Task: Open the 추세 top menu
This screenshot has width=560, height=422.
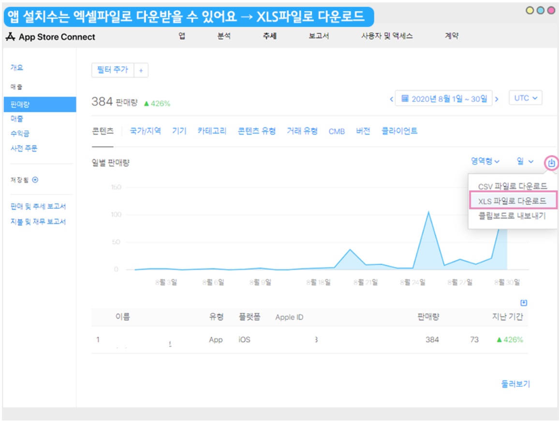Action: 270,36
